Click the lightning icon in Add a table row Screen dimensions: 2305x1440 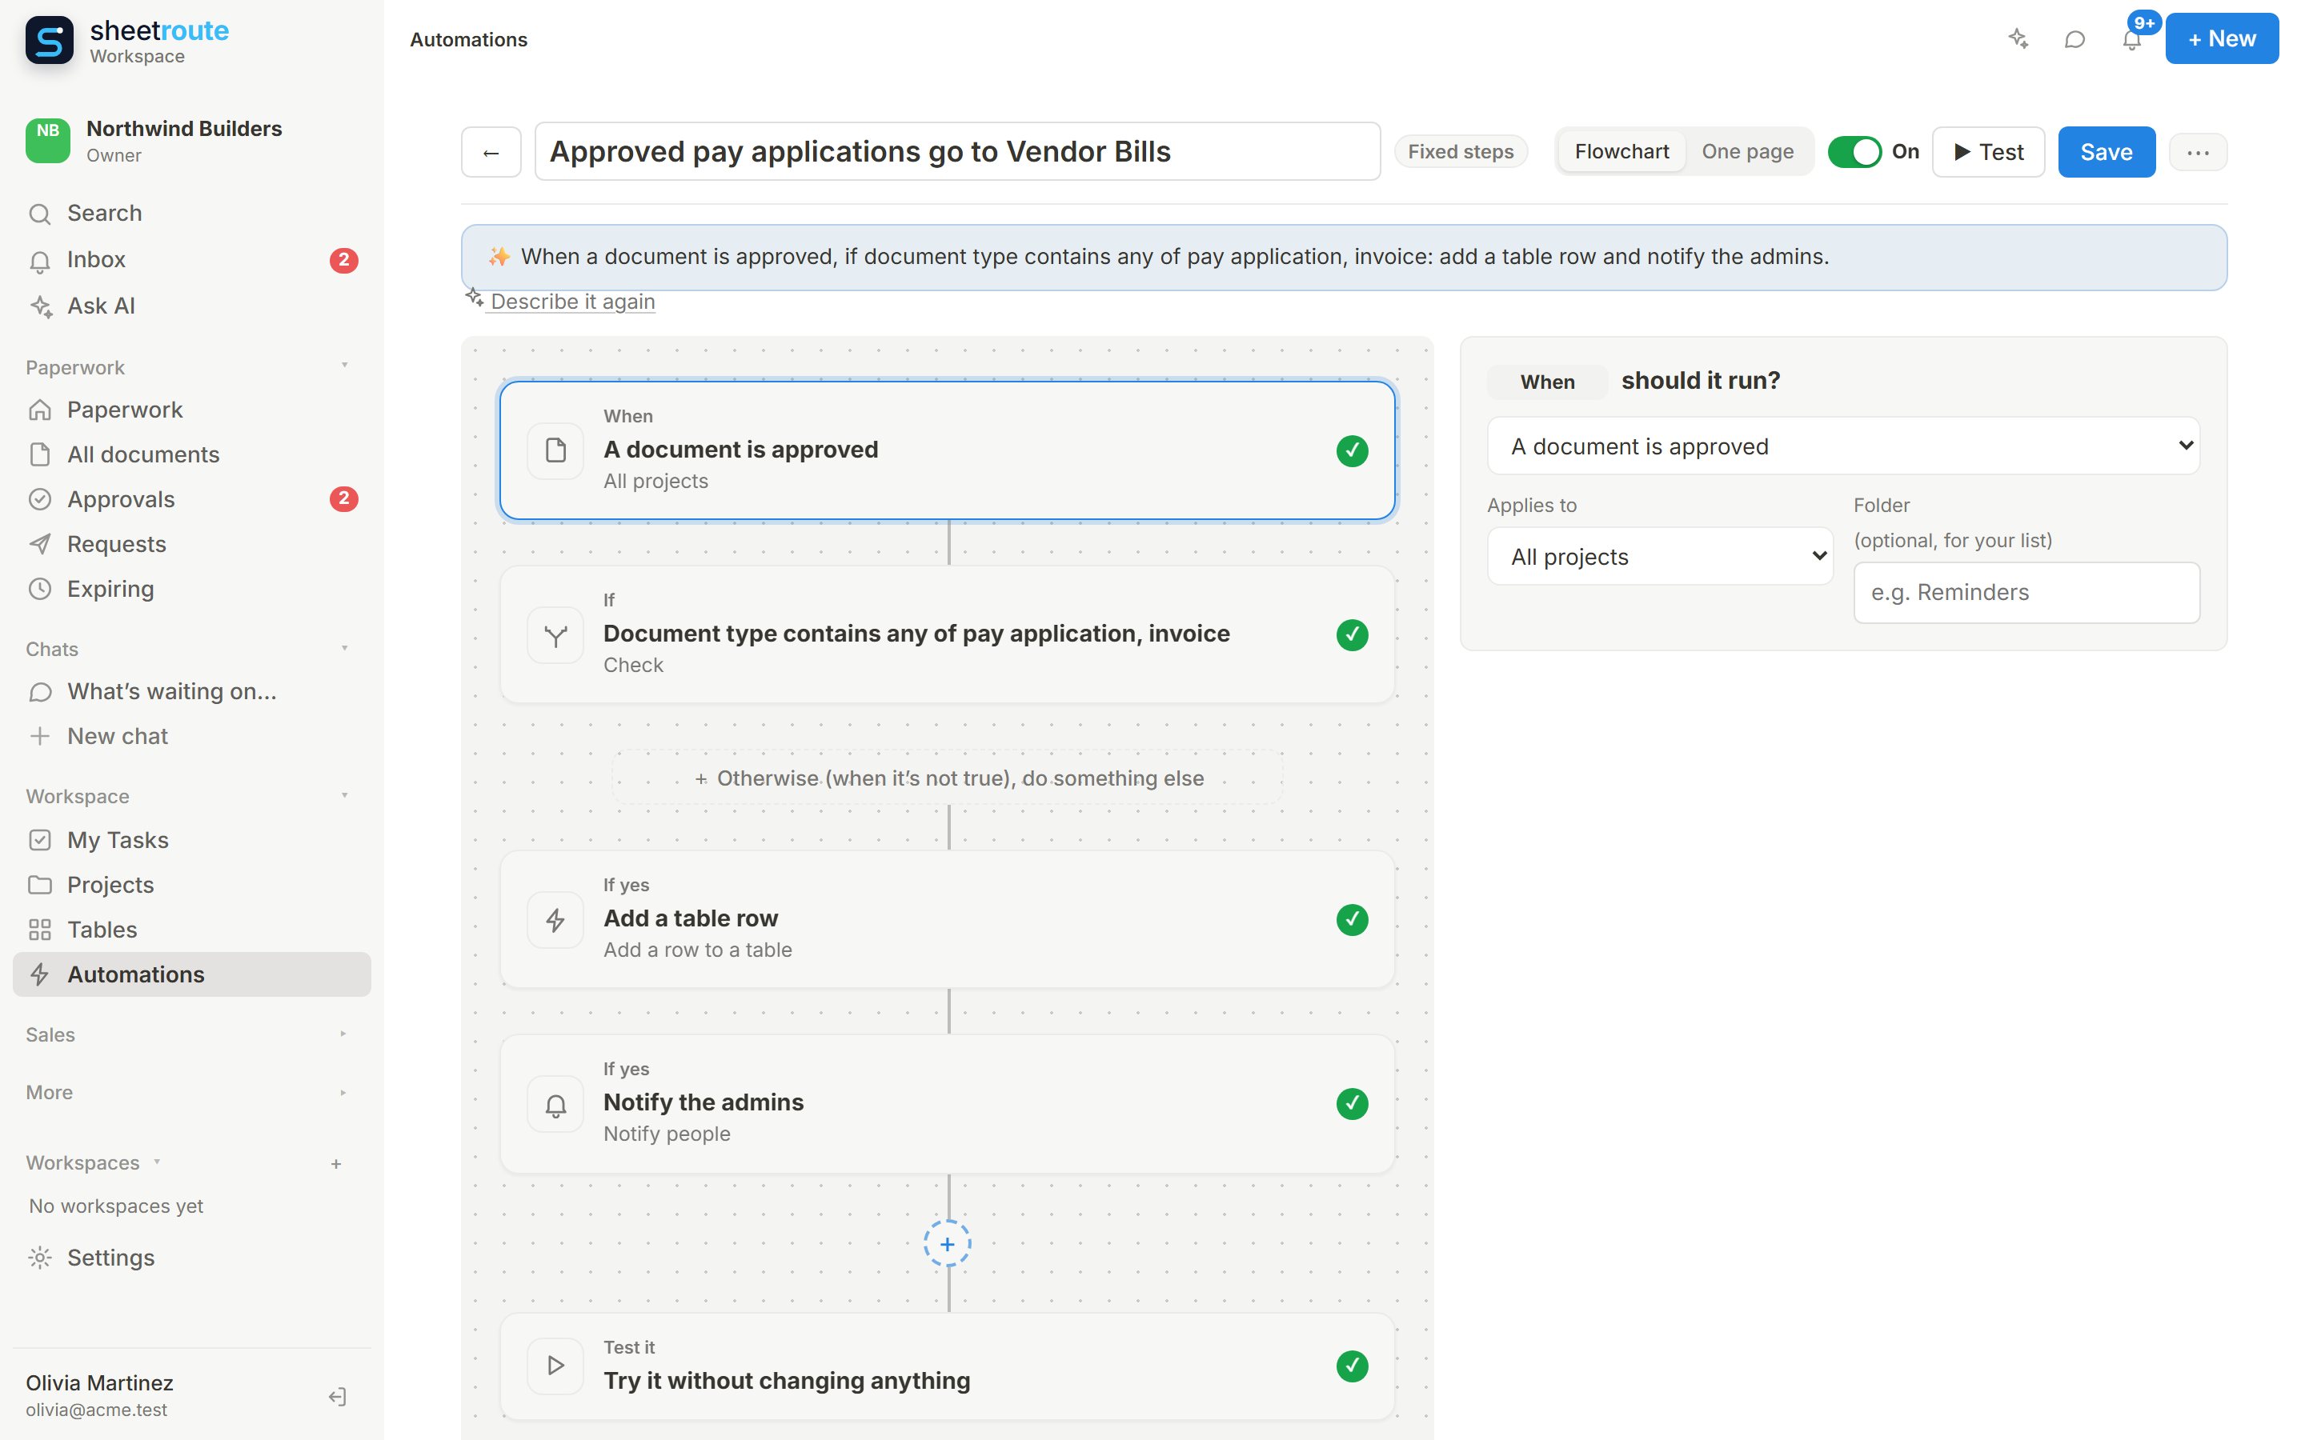click(555, 920)
